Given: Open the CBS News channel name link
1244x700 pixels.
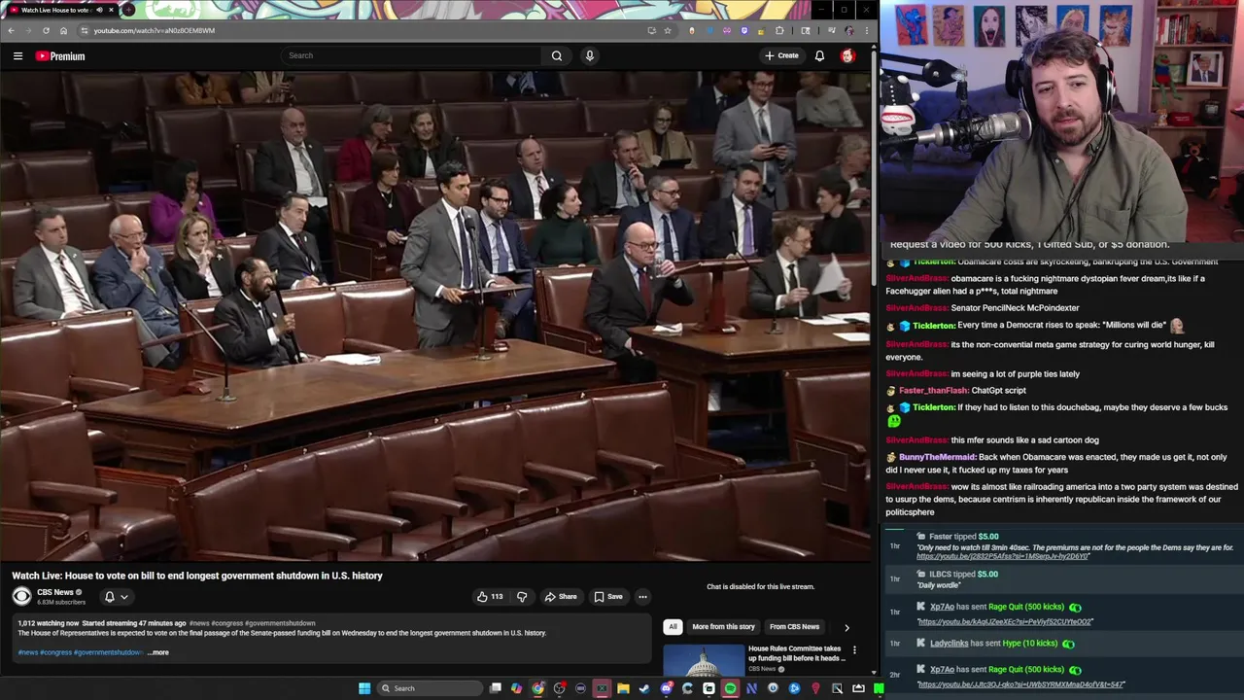Looking at the screenshot, I should click(55, 592).
